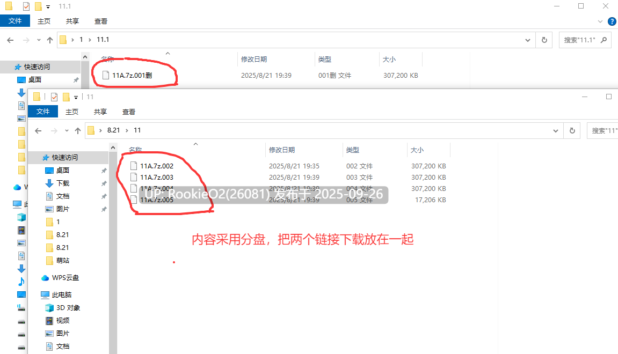
Task: Click the properties quick access icon in the 11 title bar
Action: click(x=54, y=97)
